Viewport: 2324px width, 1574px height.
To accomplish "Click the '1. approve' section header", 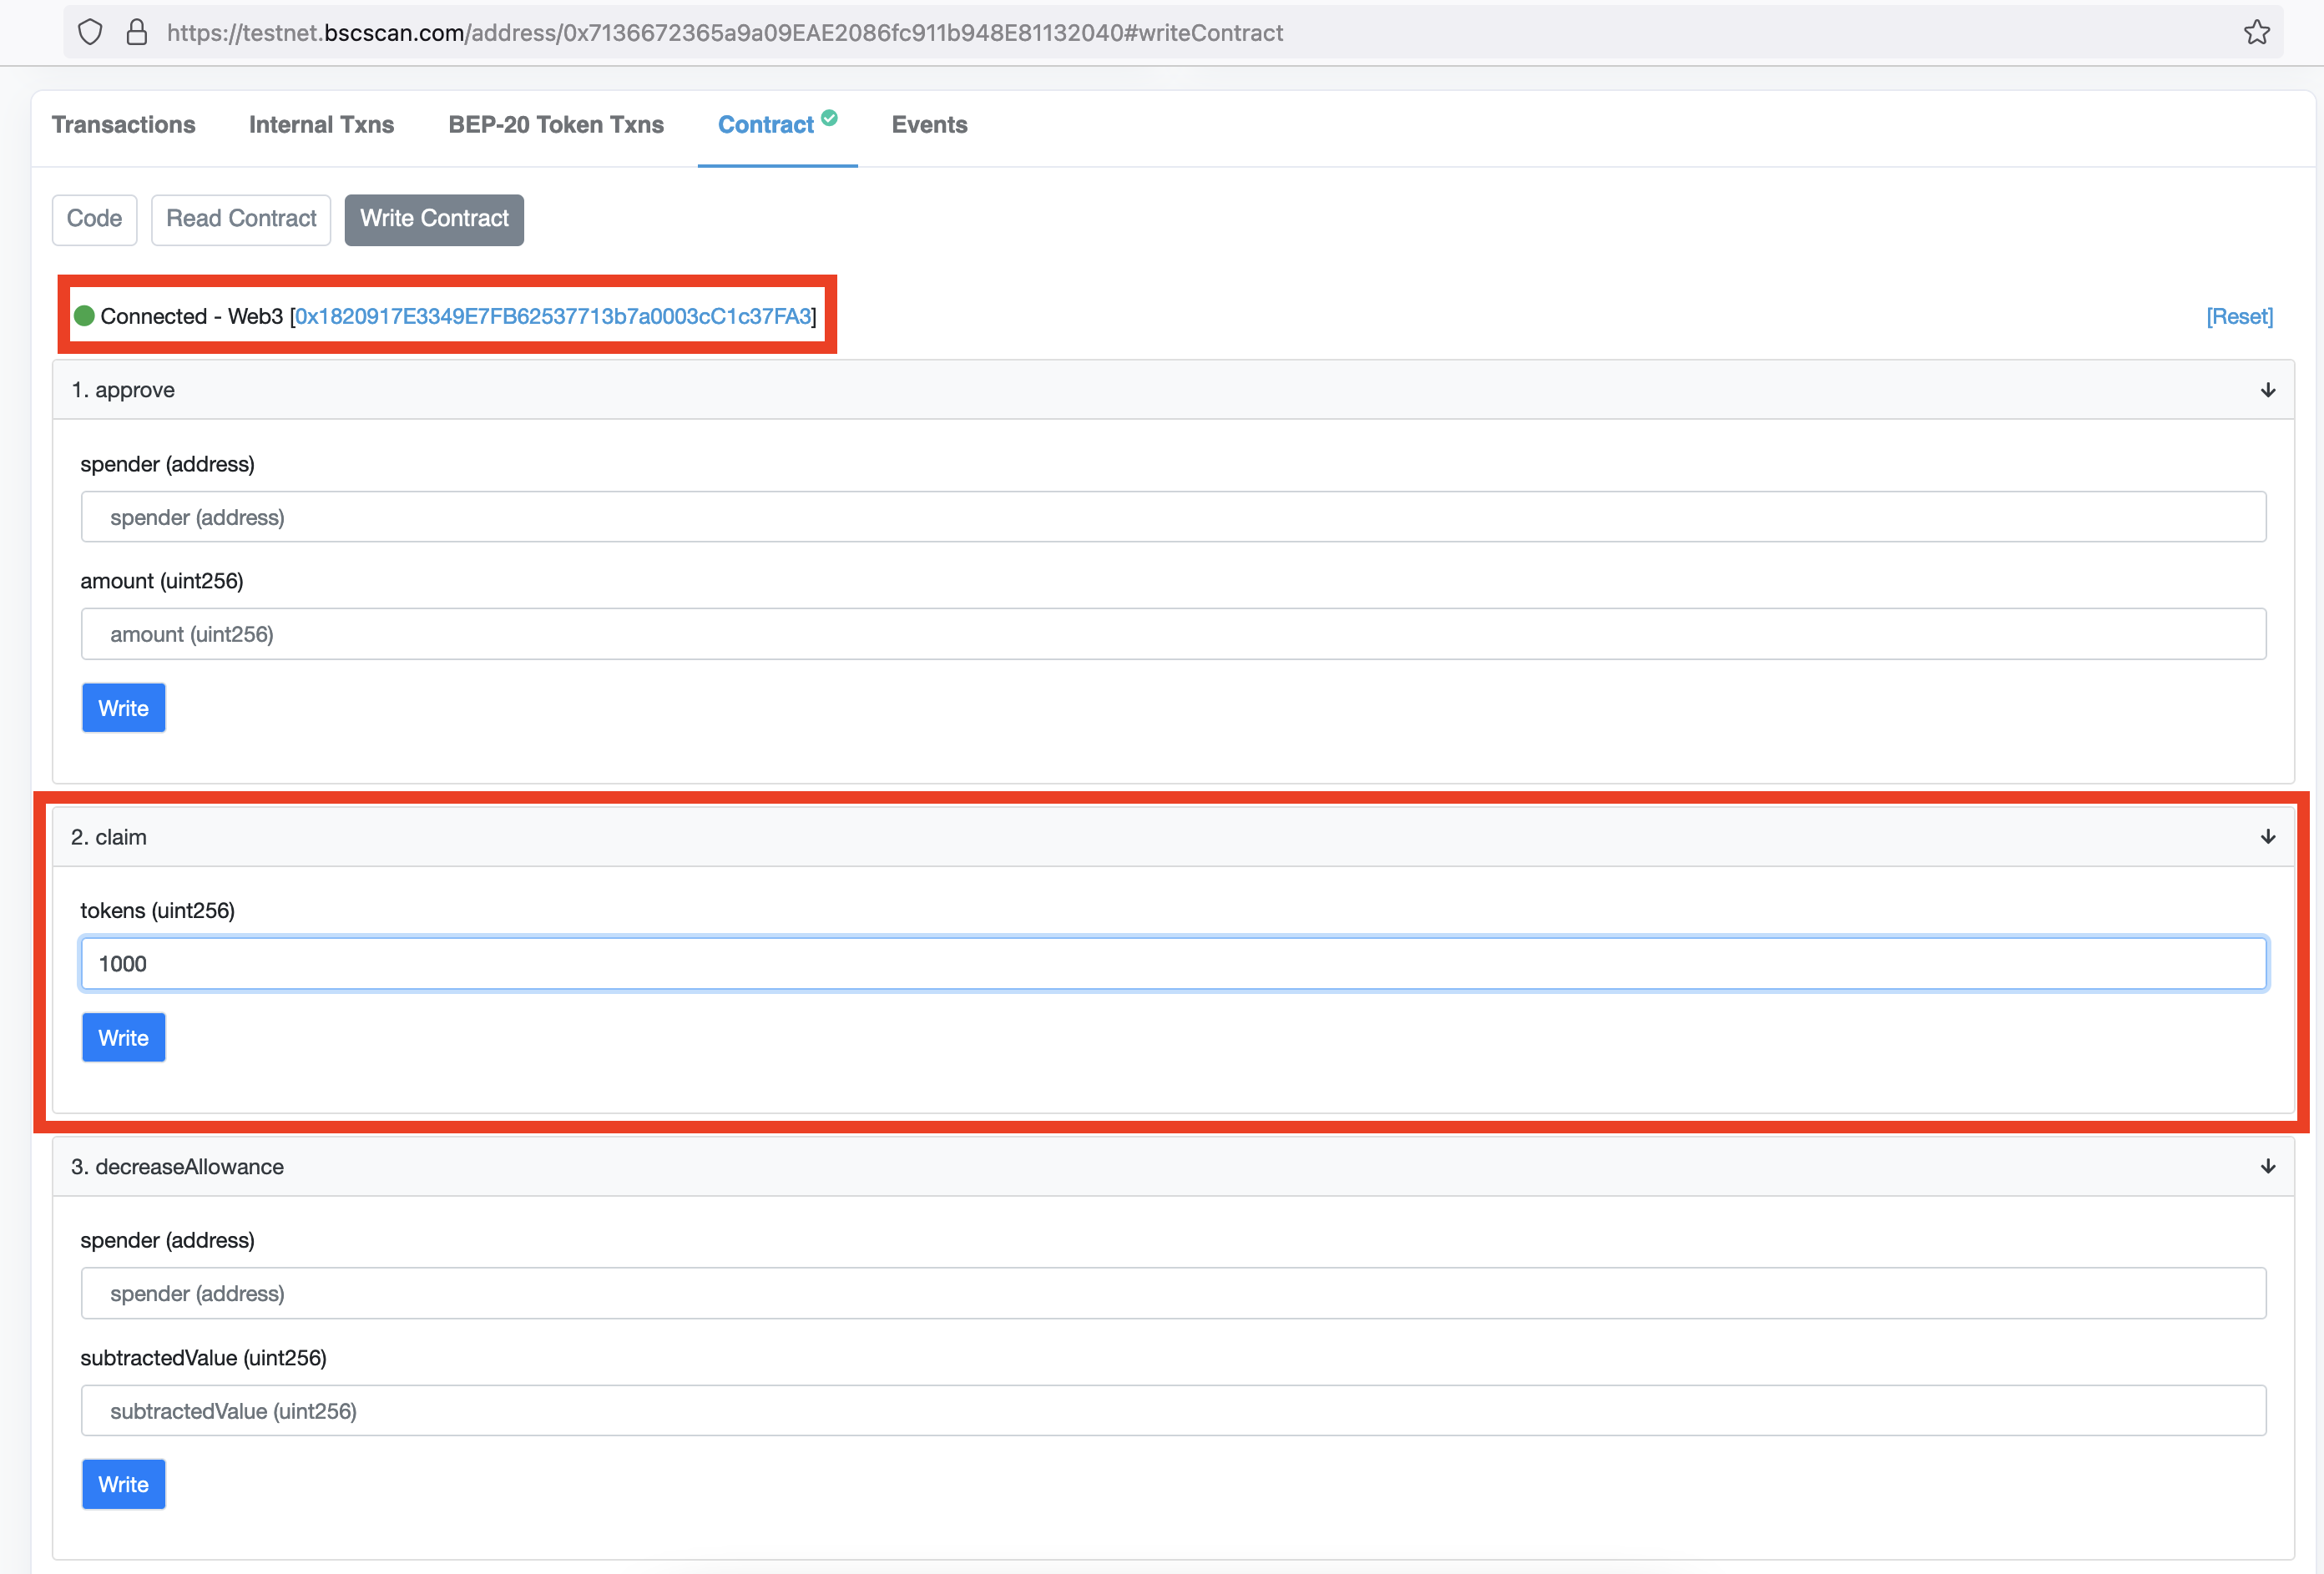I will (x=1173, y=390).
